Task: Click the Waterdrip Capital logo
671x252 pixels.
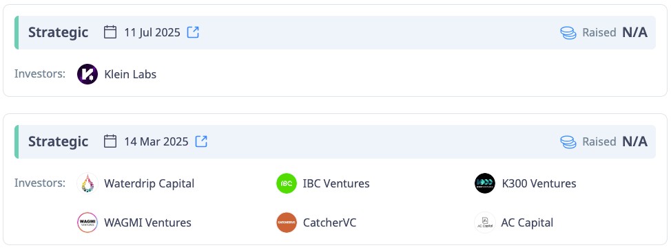Action: tap(87, 183)
